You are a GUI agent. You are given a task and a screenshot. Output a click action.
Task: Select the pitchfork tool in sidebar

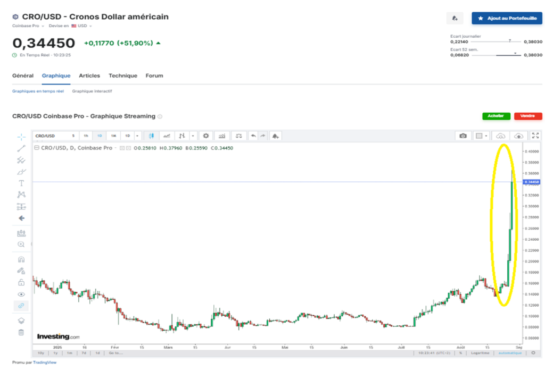point(21,160)
